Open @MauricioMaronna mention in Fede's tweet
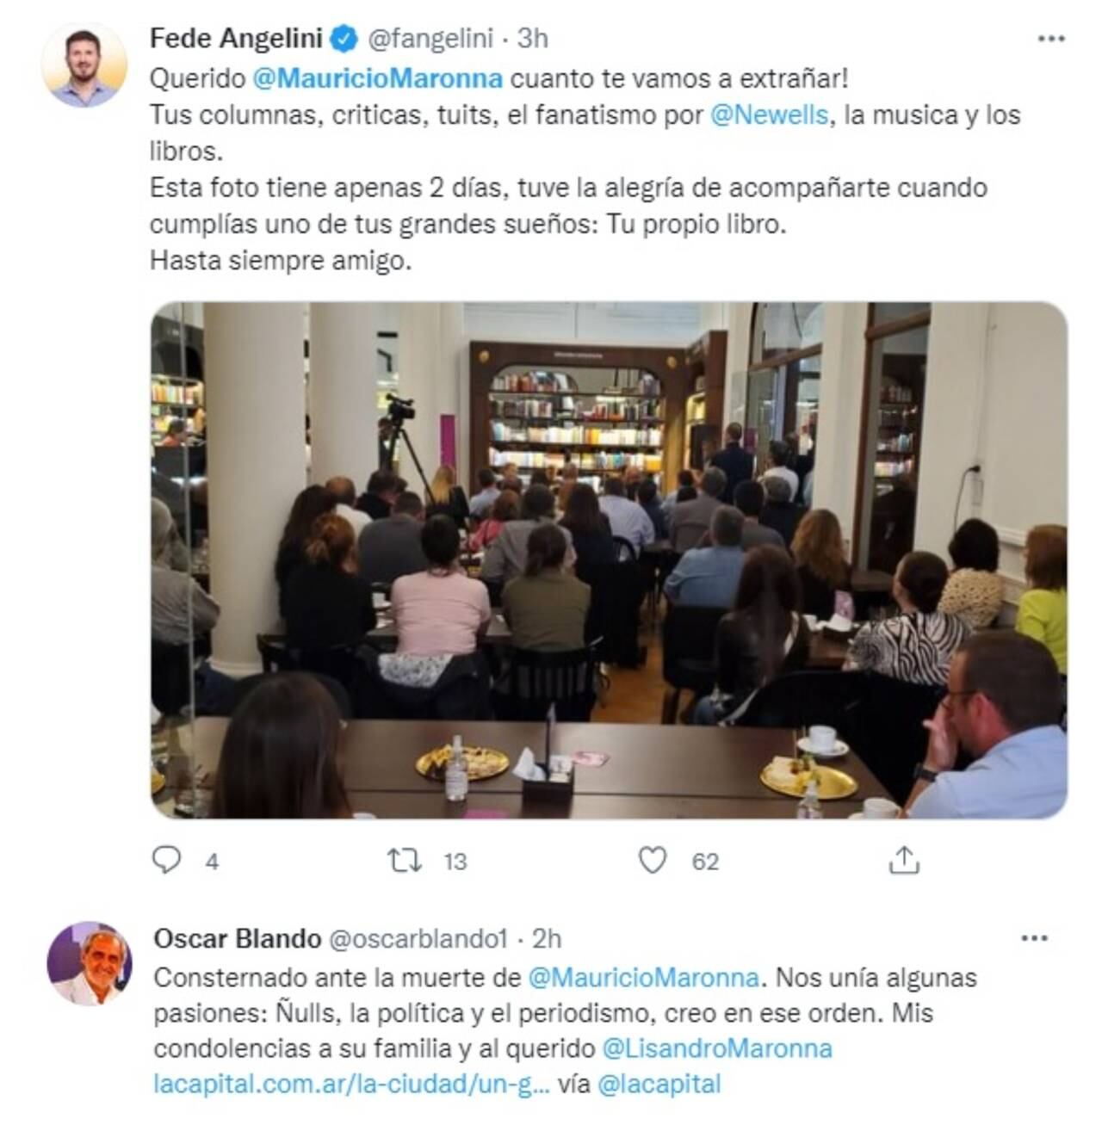Screen dimensions: 1102x1137 click(378, 78)
